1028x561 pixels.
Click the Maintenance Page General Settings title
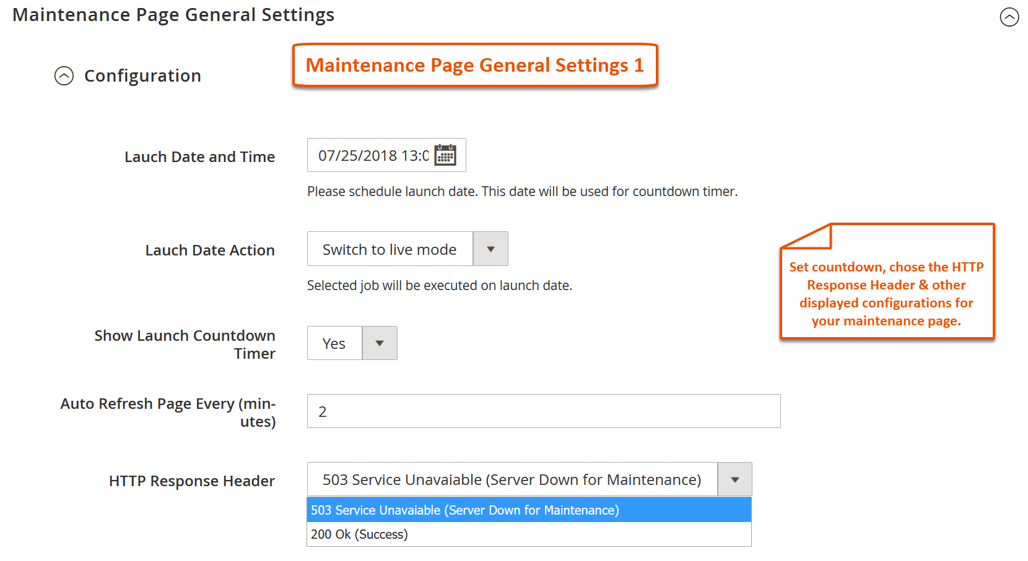[173, 14]
